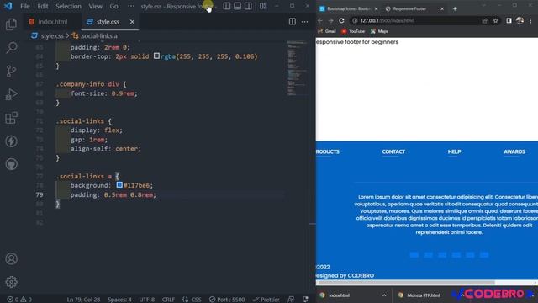Close the Responsive Footer browser tab

[442, 8]
